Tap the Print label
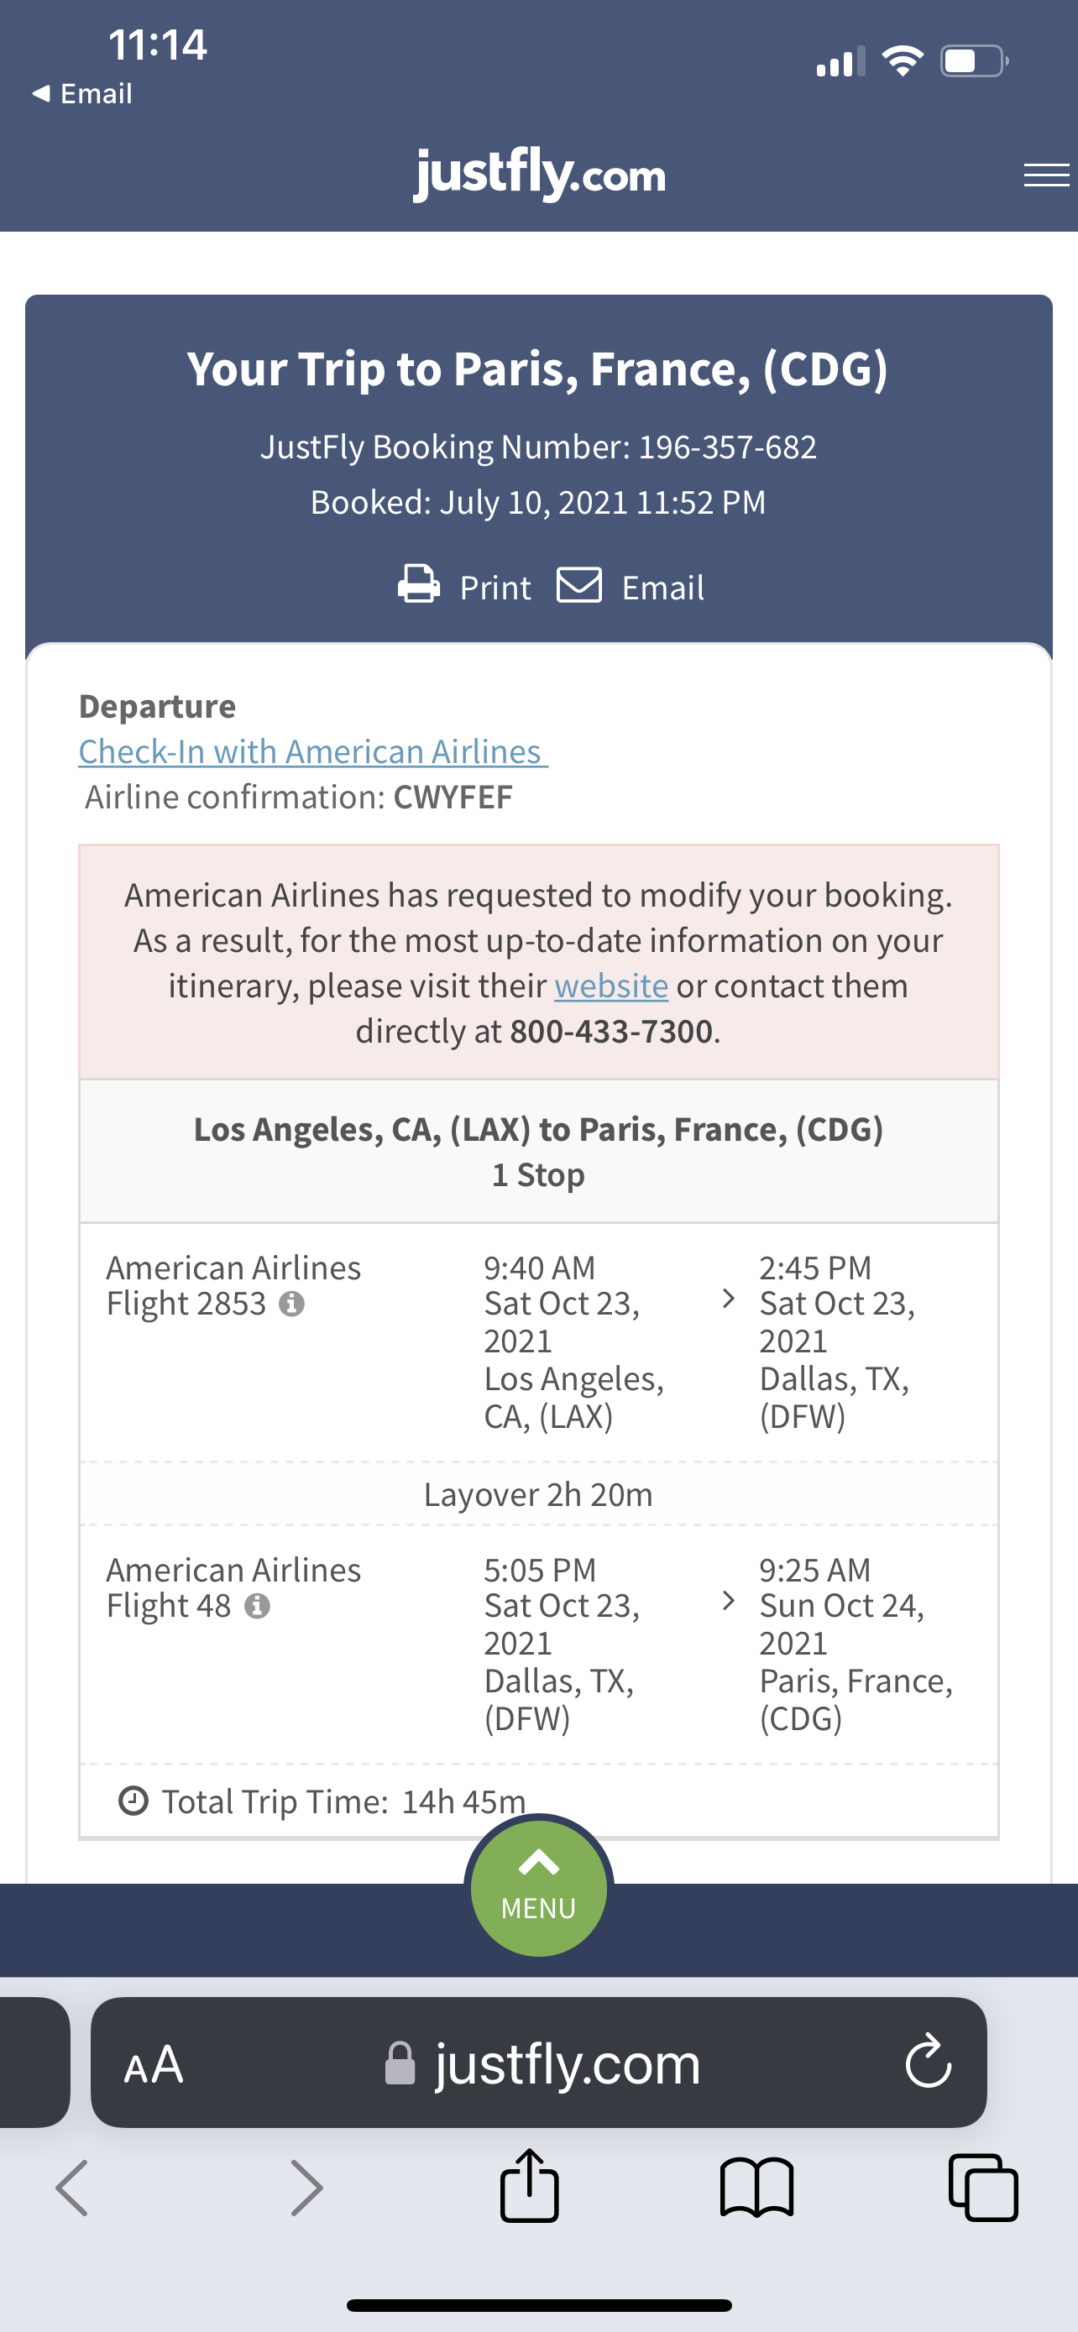Image resolution: width=1078 pixels, height=2332 pixels. pos(495,588)
